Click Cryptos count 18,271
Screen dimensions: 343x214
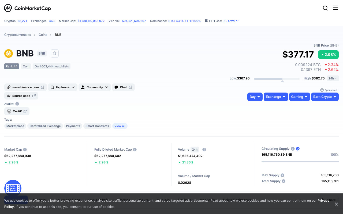(x=23, y=21)
